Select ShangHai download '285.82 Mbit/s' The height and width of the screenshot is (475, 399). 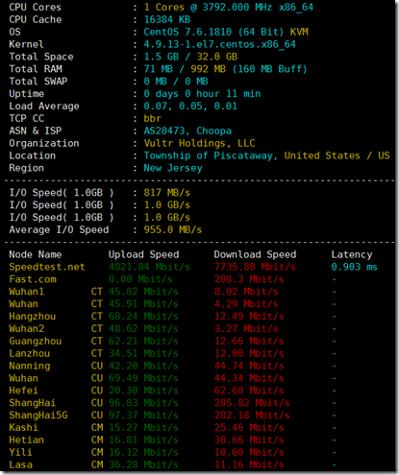pos(252,403)
